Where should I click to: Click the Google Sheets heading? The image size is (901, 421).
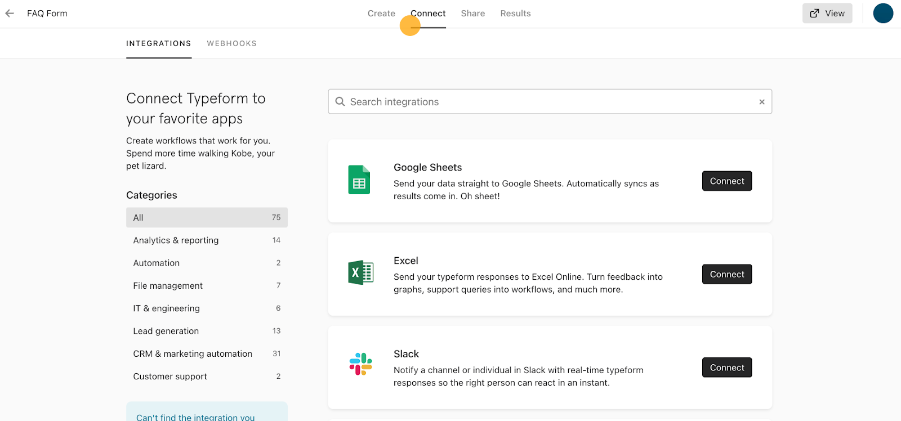click(428, 167)
